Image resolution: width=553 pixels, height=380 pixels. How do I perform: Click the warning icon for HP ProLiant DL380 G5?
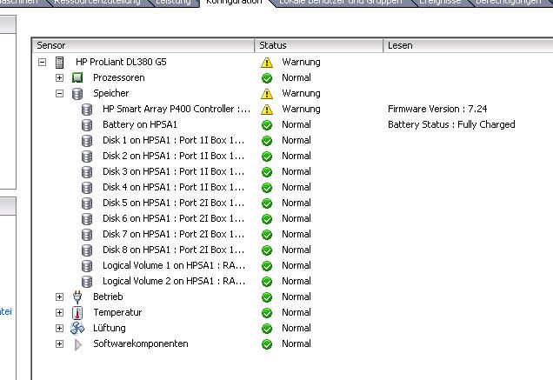pyautogui.click(x=267, y=63)
